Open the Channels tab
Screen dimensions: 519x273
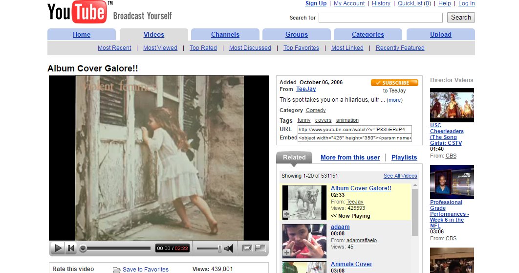(x=225, y=34)
